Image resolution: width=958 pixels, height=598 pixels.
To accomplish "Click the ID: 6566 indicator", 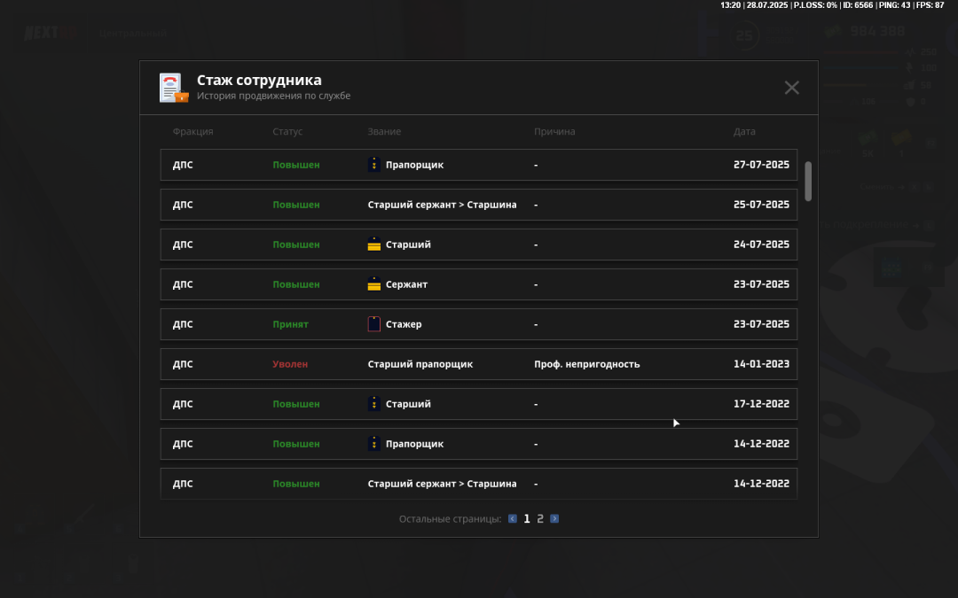I will 858,5.
